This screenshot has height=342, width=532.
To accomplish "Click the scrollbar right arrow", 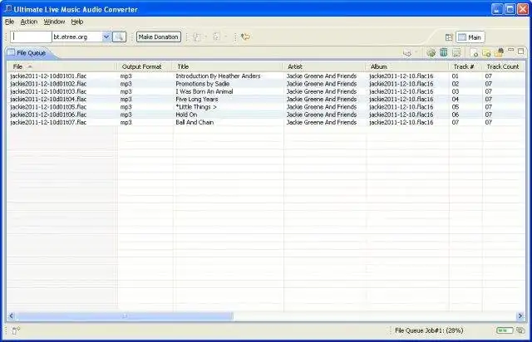I will coord(520,316).
